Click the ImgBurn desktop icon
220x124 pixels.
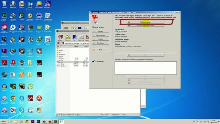point(22,4)
